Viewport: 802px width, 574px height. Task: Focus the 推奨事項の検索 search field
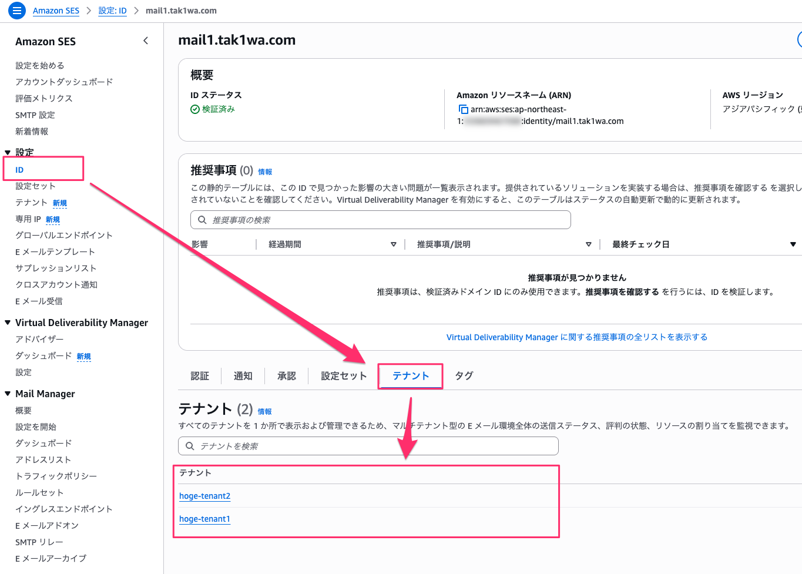click(x=381, y=220)
